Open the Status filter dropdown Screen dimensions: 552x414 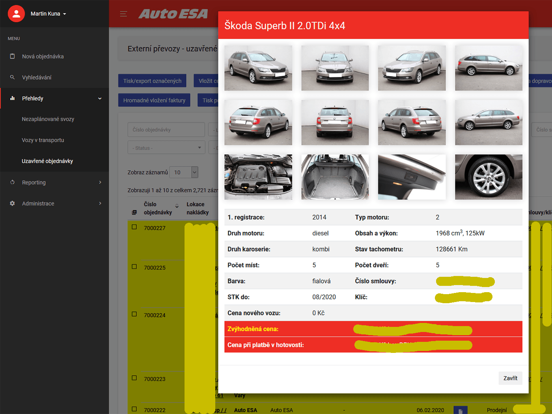(x=166, y=148)
